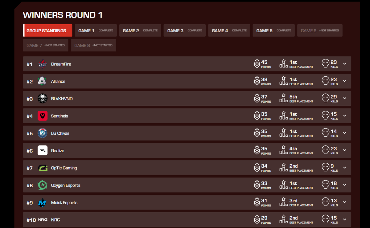Click the DreamFire team name
This screenshot has height=228, width=370.
pyautogui.click(x=61, y=64)
